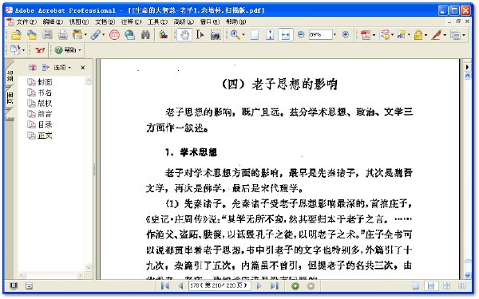Open the Create PDF dropdown arrow

[374, 35]
